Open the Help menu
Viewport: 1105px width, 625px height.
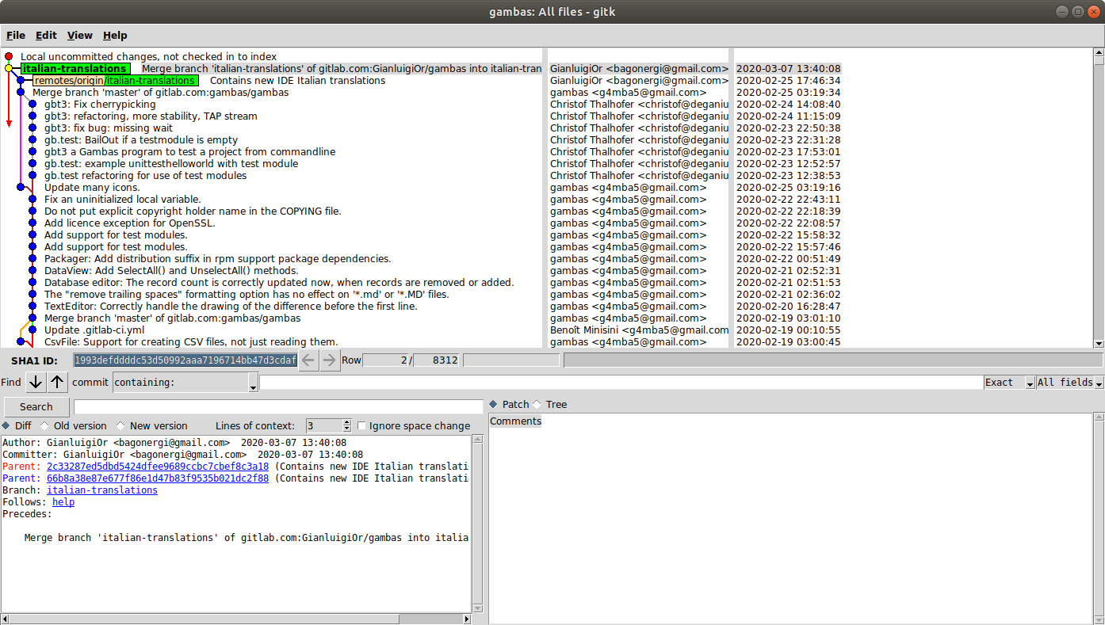tap(115, 36)
